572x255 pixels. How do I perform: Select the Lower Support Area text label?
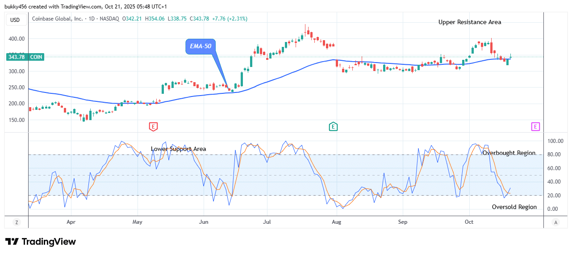(x=178, y=149)
